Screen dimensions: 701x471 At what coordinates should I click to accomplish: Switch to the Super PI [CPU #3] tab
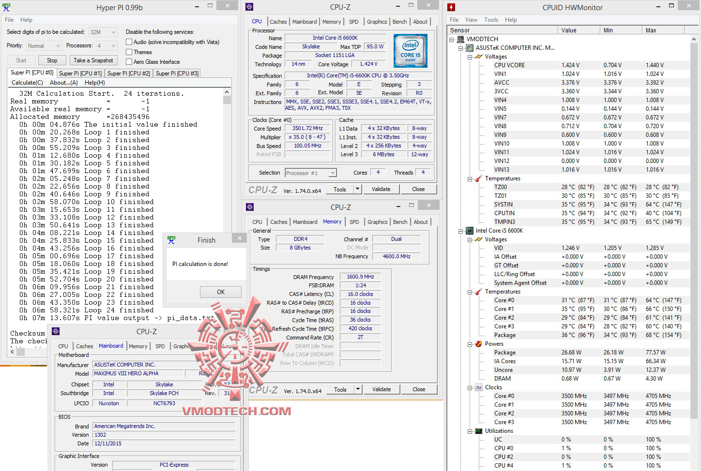click(x=177, y=74)
